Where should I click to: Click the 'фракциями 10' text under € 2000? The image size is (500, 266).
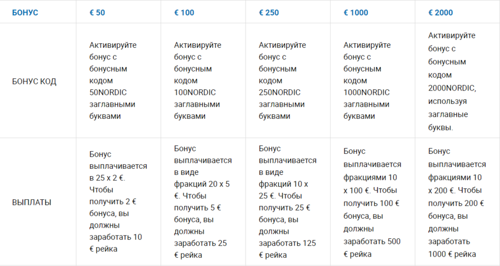(x=456, y=178)
